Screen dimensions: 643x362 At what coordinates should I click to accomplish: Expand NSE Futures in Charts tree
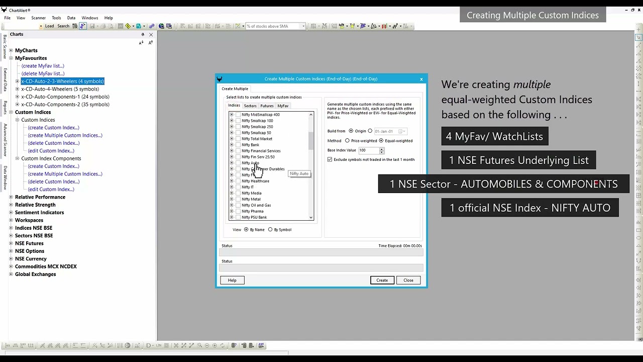[11, 243]
